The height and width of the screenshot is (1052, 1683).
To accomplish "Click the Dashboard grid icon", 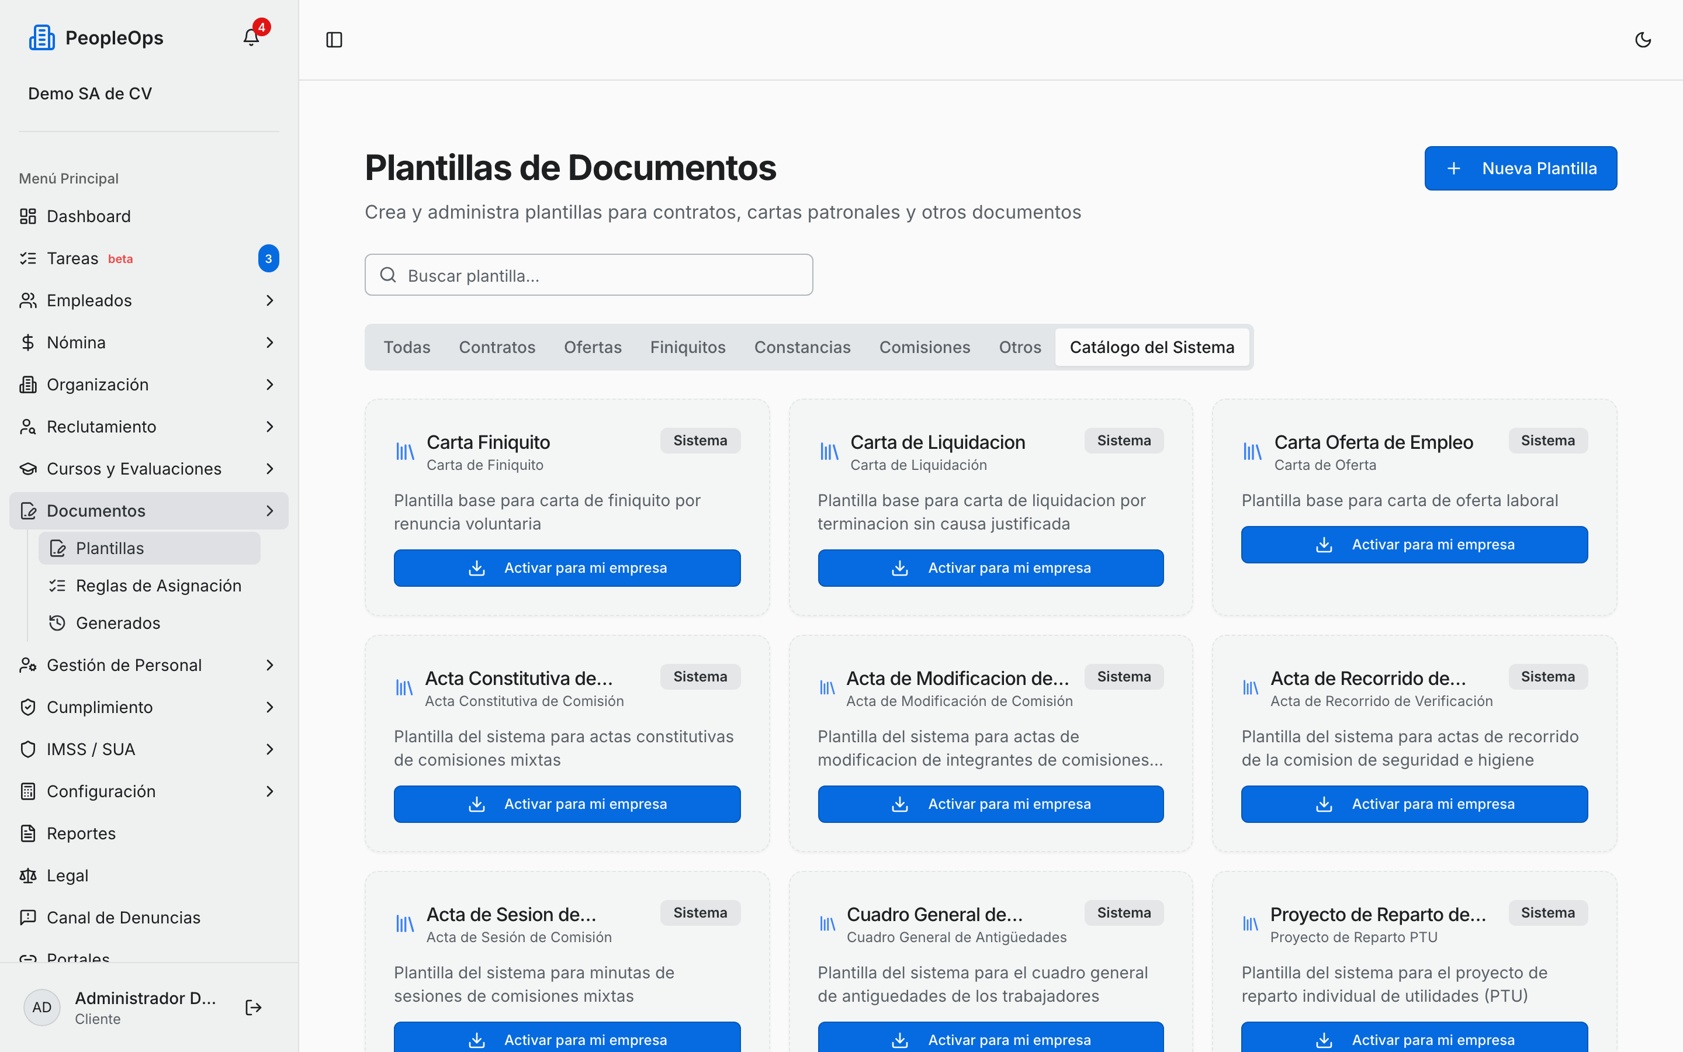I will pyautogui.click(x=28, y=216).
